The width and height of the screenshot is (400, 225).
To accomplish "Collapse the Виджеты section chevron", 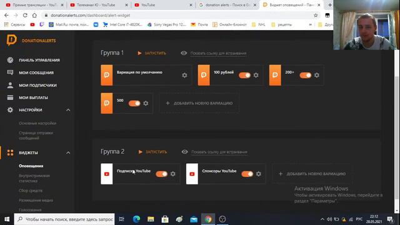I will point(68,152).
